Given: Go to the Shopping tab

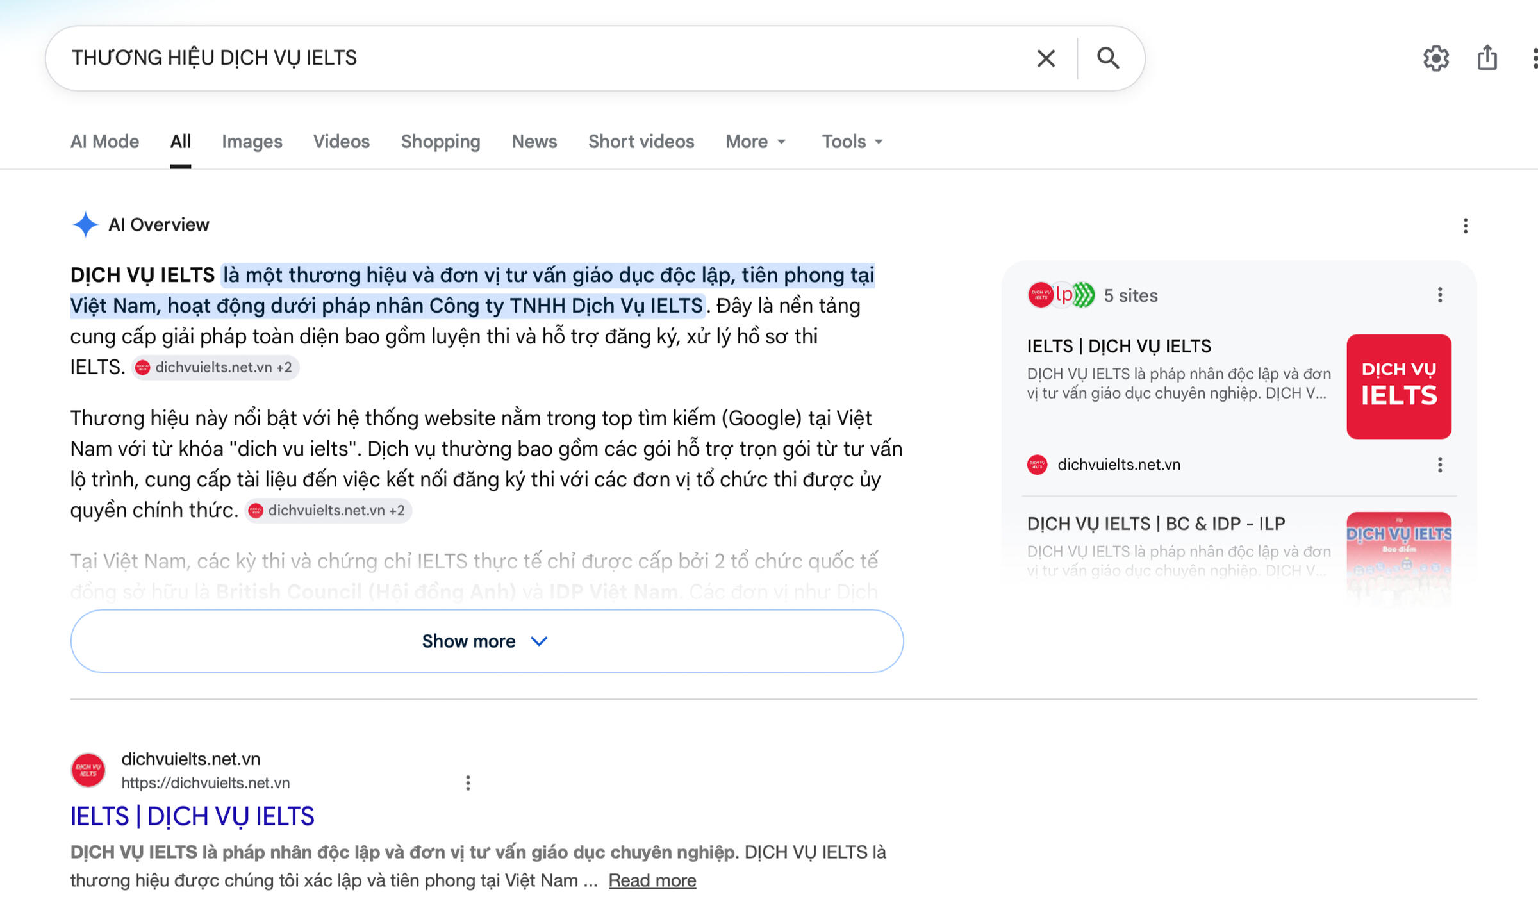Looking at the screenshot, I should click(x=441, y=142).
